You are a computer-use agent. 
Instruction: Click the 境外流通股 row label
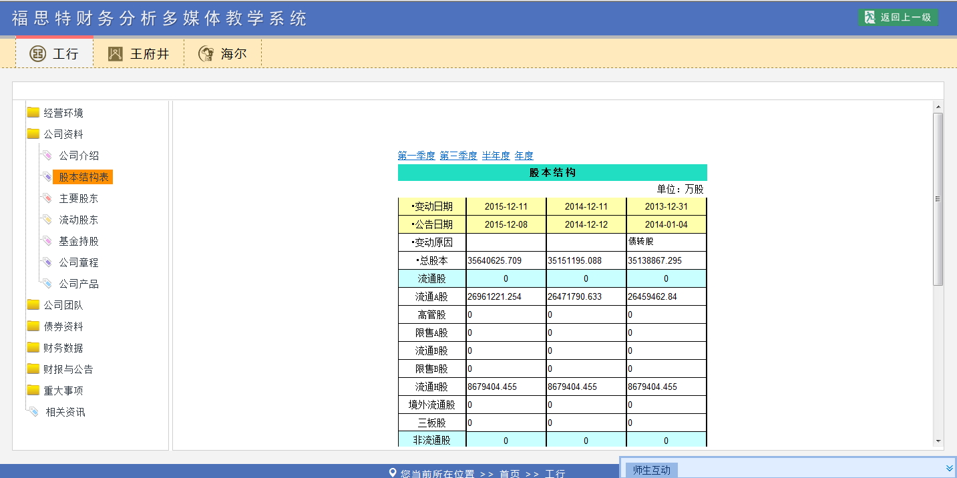coord(432,405)
